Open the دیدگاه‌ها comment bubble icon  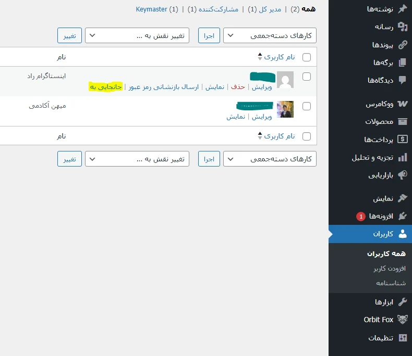tap(403, 80)
